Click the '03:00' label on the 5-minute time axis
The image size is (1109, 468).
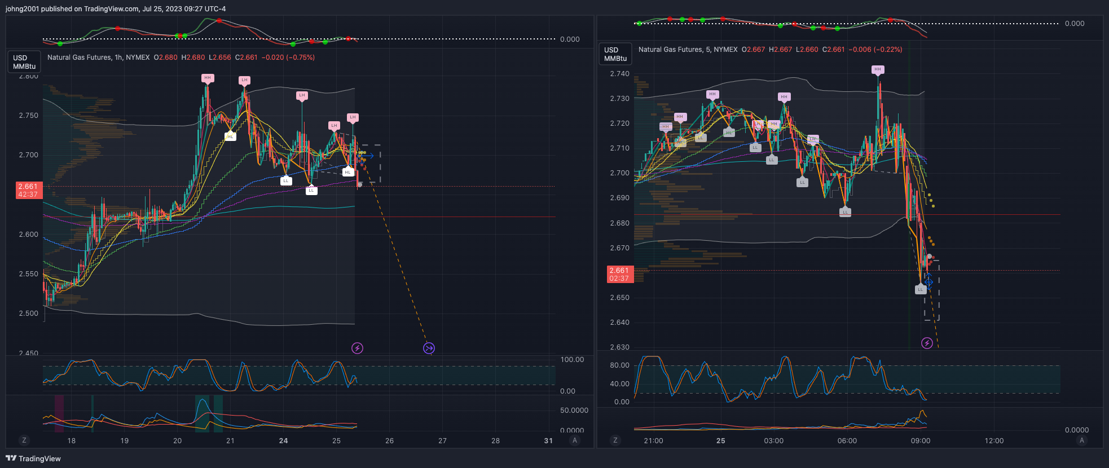click(774, 441)
